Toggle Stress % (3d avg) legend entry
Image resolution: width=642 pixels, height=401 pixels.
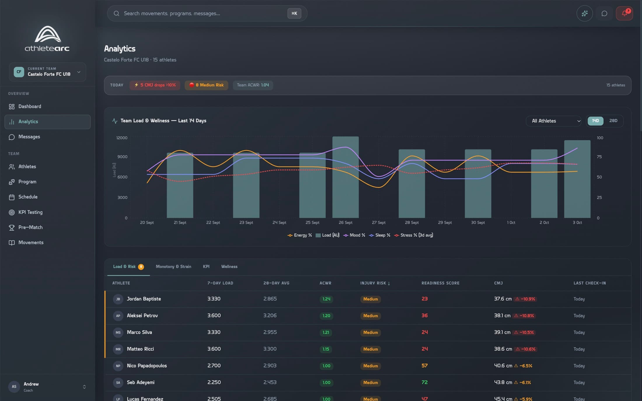(x=414, y=235)
